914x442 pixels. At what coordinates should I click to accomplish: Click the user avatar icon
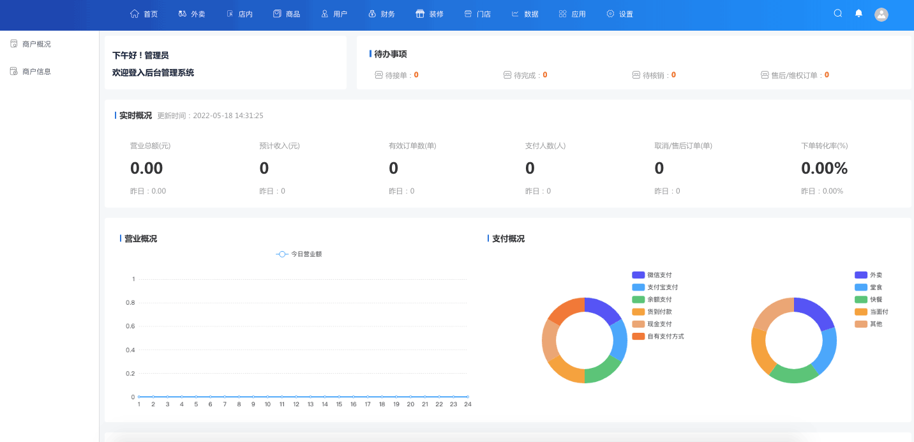pos(881,15)
